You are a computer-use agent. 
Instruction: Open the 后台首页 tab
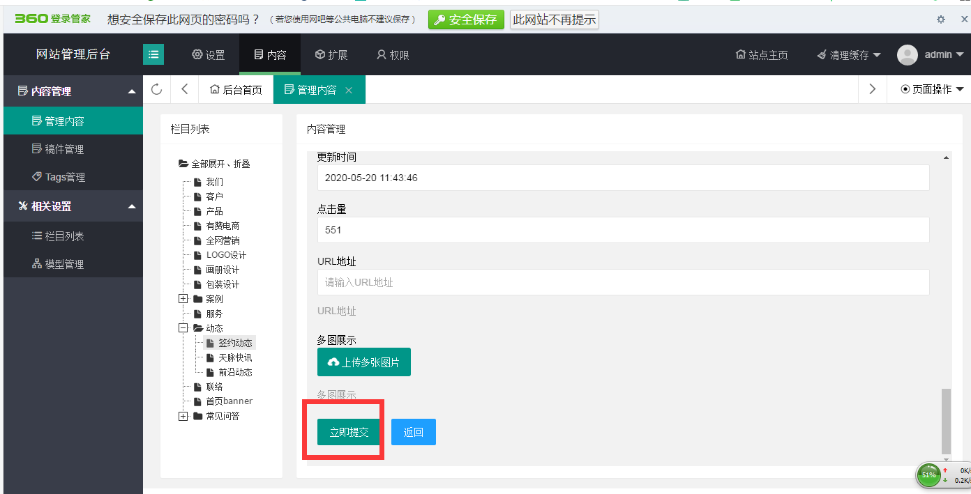pyautogui.click(x=236, y=90)
